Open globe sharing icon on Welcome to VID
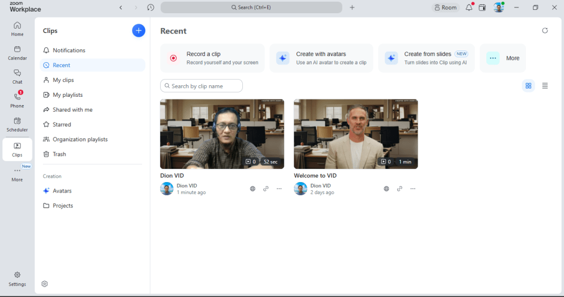 click(386, 189)
